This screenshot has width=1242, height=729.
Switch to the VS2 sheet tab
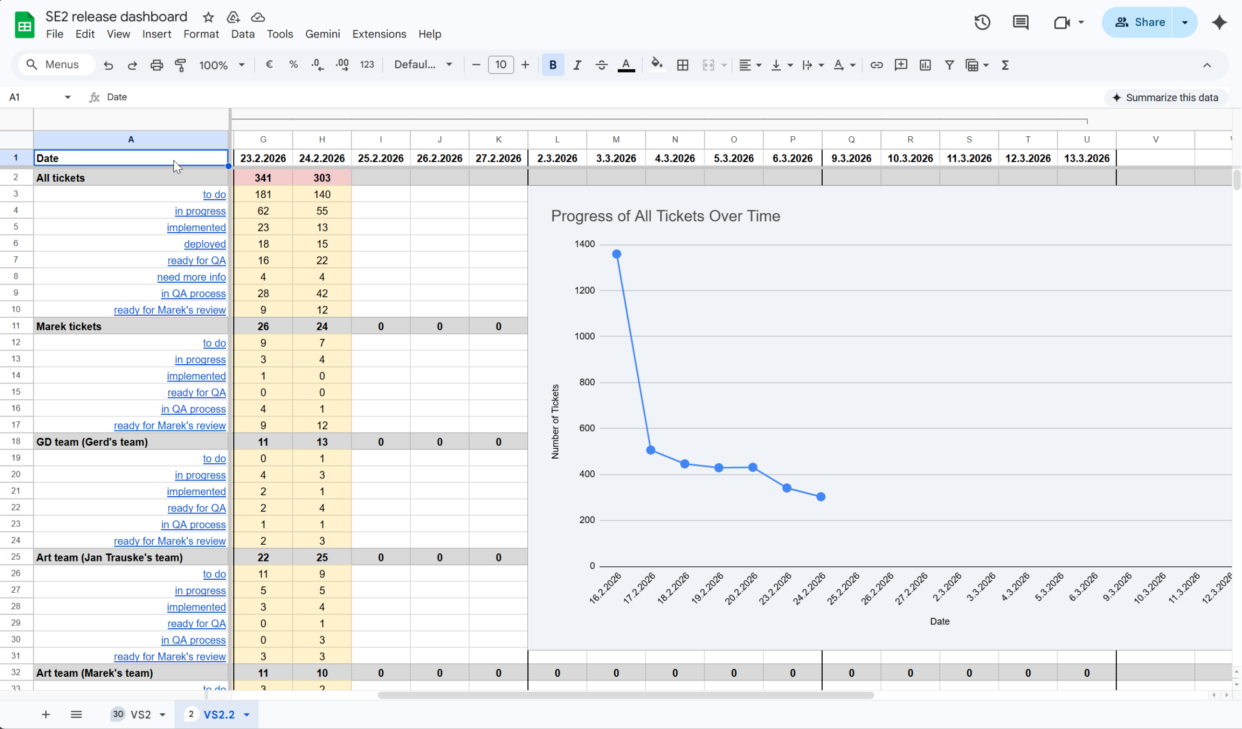tap(140, 714)
